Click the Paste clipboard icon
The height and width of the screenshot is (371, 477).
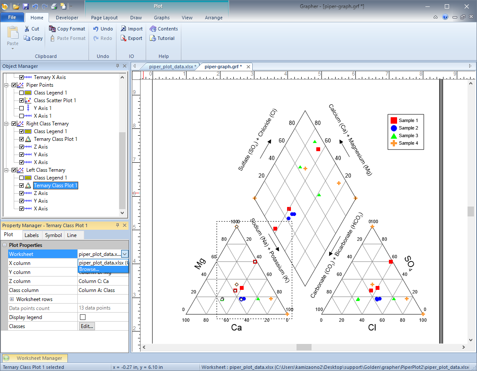tap(13, 33)
